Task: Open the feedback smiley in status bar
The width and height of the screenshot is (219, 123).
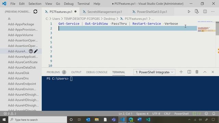Action: [x=206, y=114]
